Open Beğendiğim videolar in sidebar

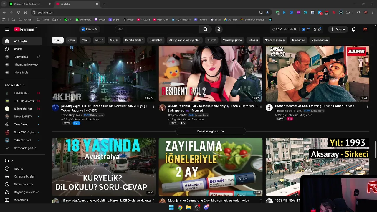[x=22, y=192]
